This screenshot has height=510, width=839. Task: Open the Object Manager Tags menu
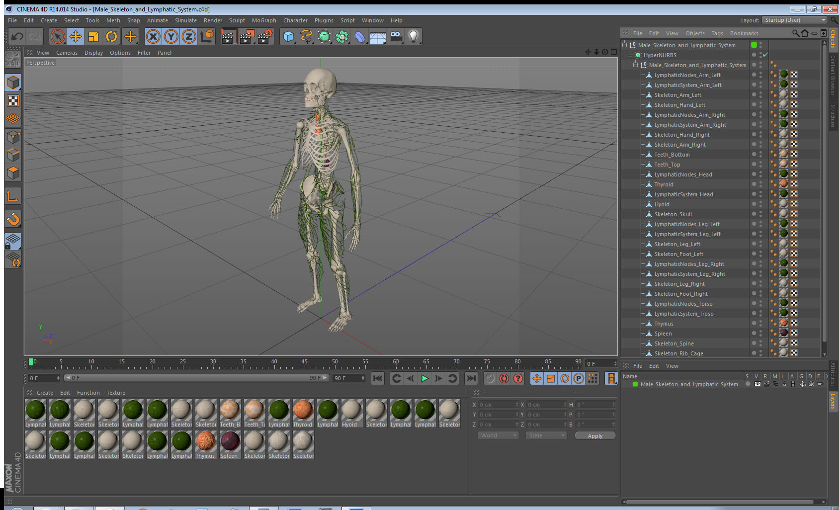tap(717, 33)
